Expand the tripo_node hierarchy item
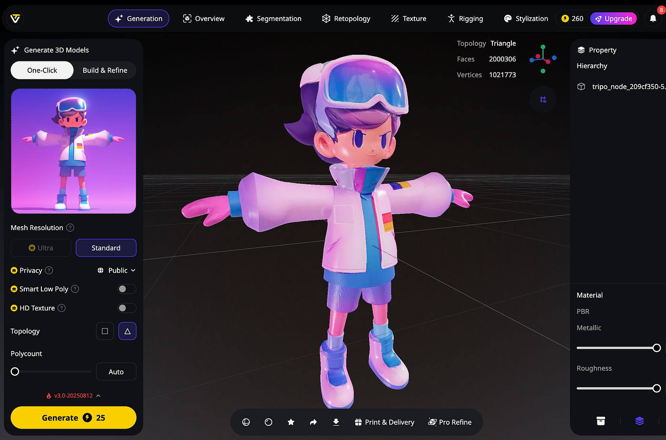 pos(629,87)
